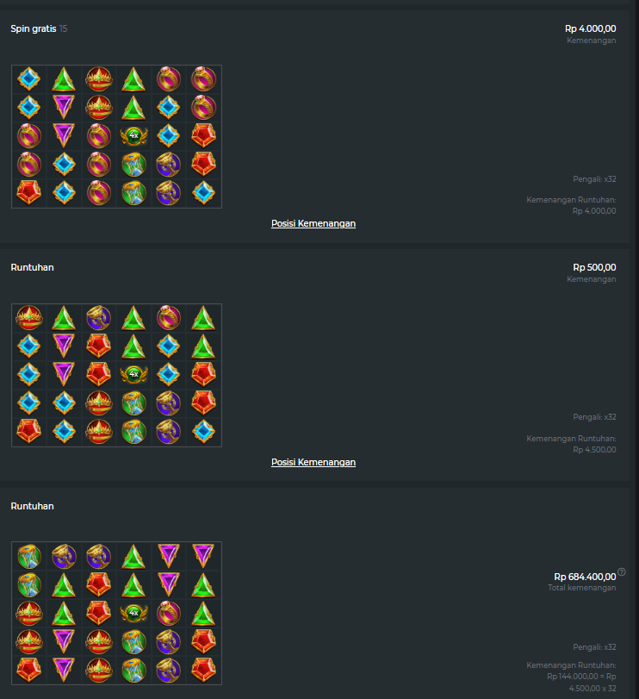Click bottom-right red pentagon in last Runtuhan grid
639x699 pixels.
point(203,670)
